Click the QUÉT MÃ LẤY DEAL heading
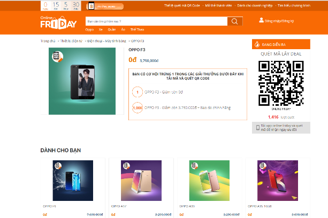This screenshot has width=328, height=218. [281, 54]
